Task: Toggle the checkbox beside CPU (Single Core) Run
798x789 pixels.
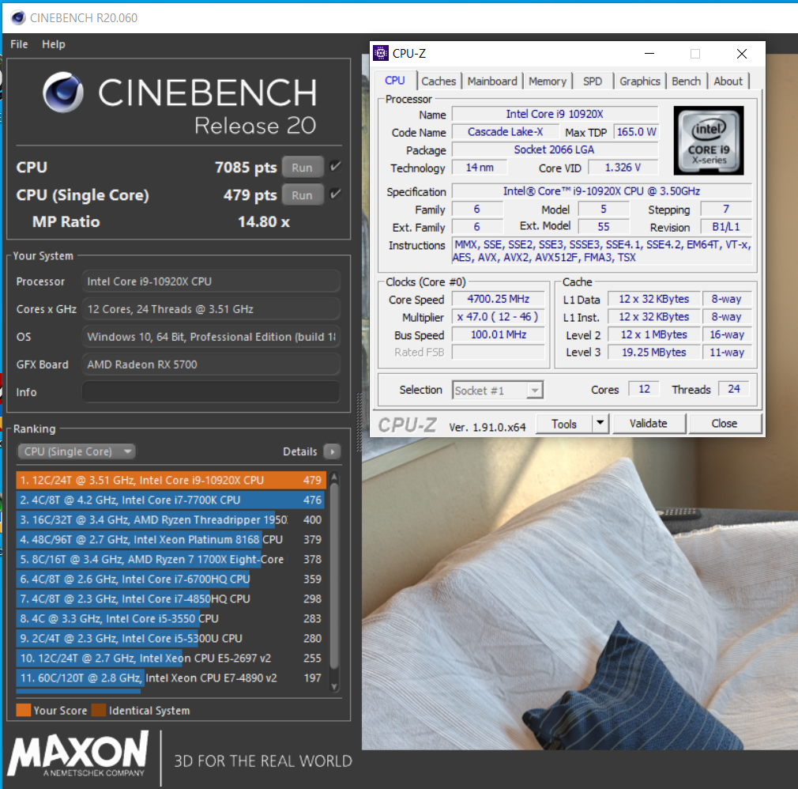Action: (335, 194)
